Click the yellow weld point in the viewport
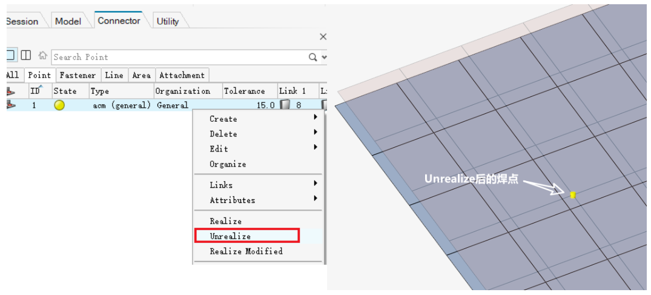Image resolution: width=651 pixels, height=295 pixels. click(573, 194)
